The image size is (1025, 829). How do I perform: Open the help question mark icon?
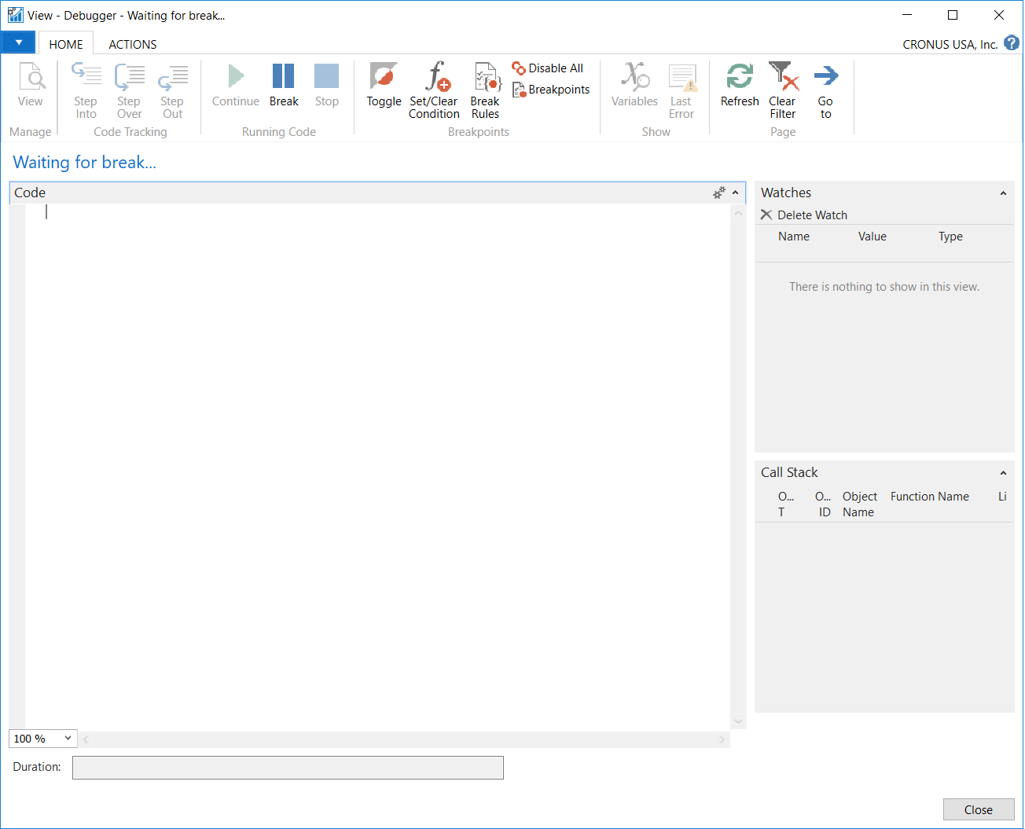[x=1012, y=43]
